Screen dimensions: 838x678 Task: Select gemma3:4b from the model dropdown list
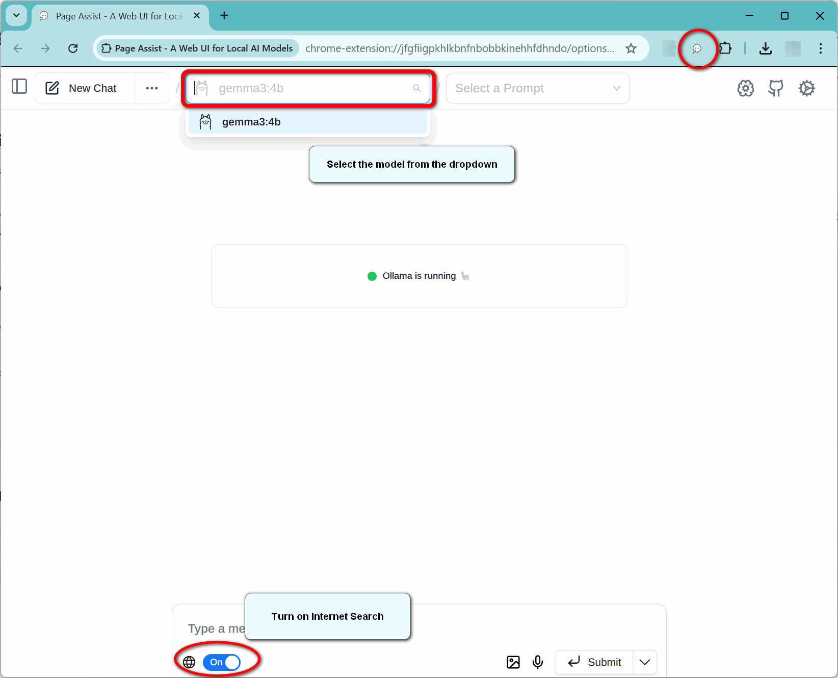click(x=308, y=122)
